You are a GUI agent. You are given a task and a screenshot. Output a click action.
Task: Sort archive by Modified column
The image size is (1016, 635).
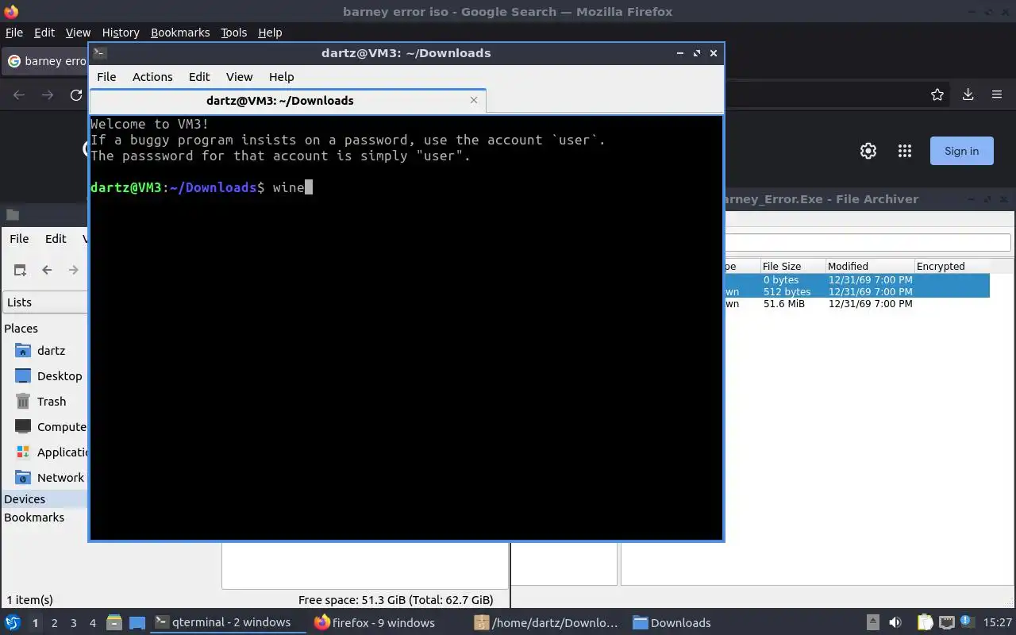868,267
